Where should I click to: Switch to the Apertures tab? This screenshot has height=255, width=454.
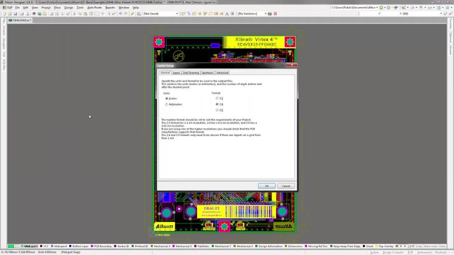pos(208,73)
